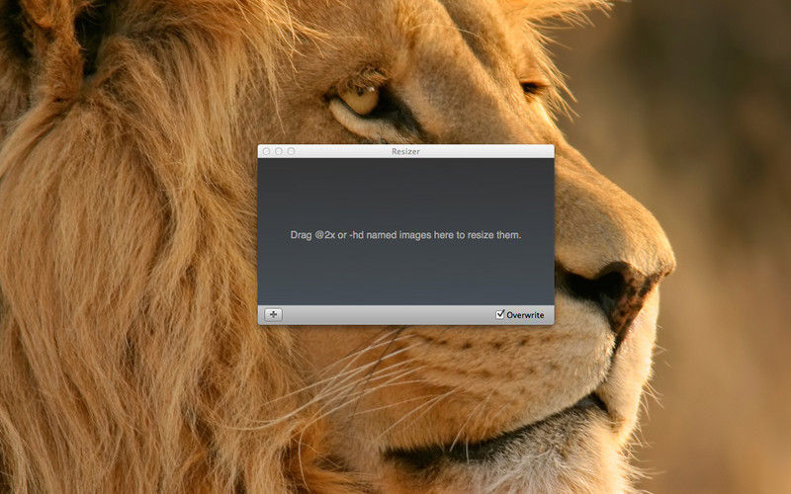Click the plus add-images button
Viewport: 791px width, 494px height.
coord(273,314)
